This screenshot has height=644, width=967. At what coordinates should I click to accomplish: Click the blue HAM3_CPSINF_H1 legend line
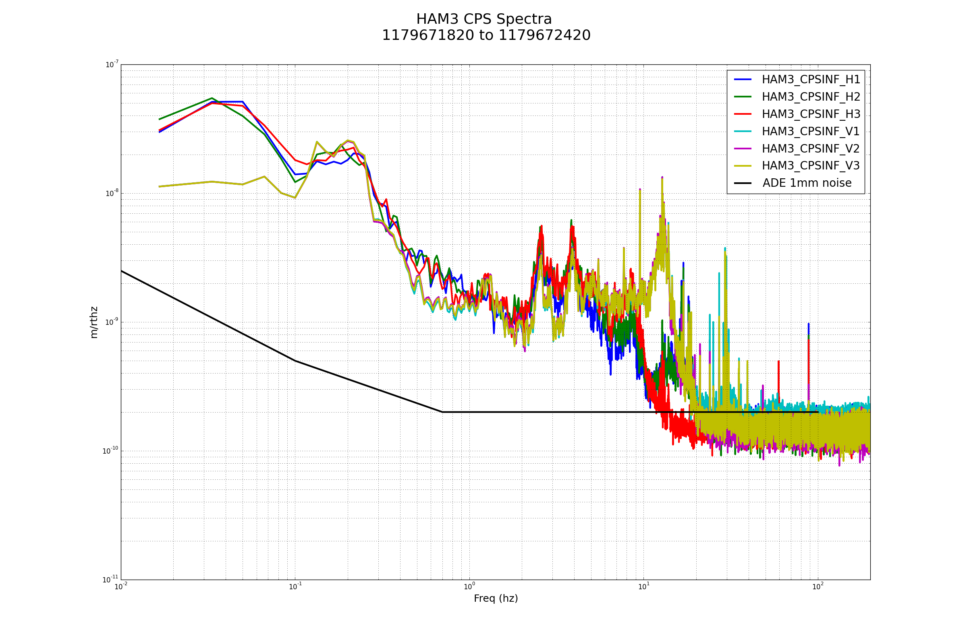tap(743, 79)
